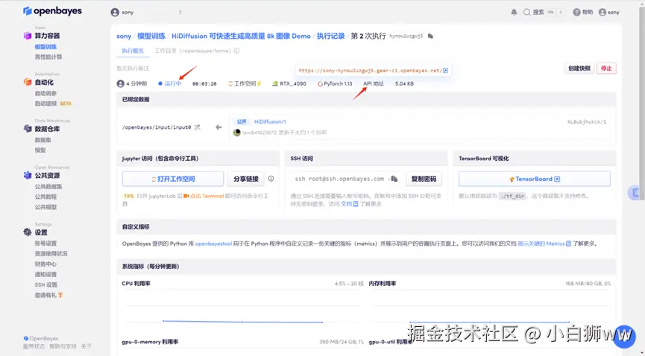Image resolution: width=645 pixels, height=356 pixels.
Task: Open 公共教程 in the sidebar
Action: pos(45,197)
